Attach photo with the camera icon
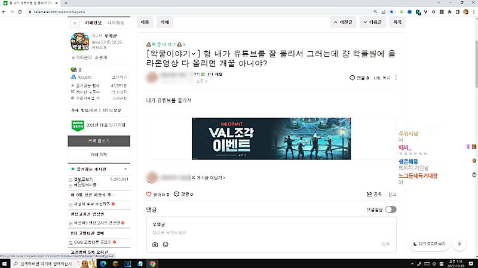Image resolution: width=478 pixels, height=268 pixels. pos(155,245)
